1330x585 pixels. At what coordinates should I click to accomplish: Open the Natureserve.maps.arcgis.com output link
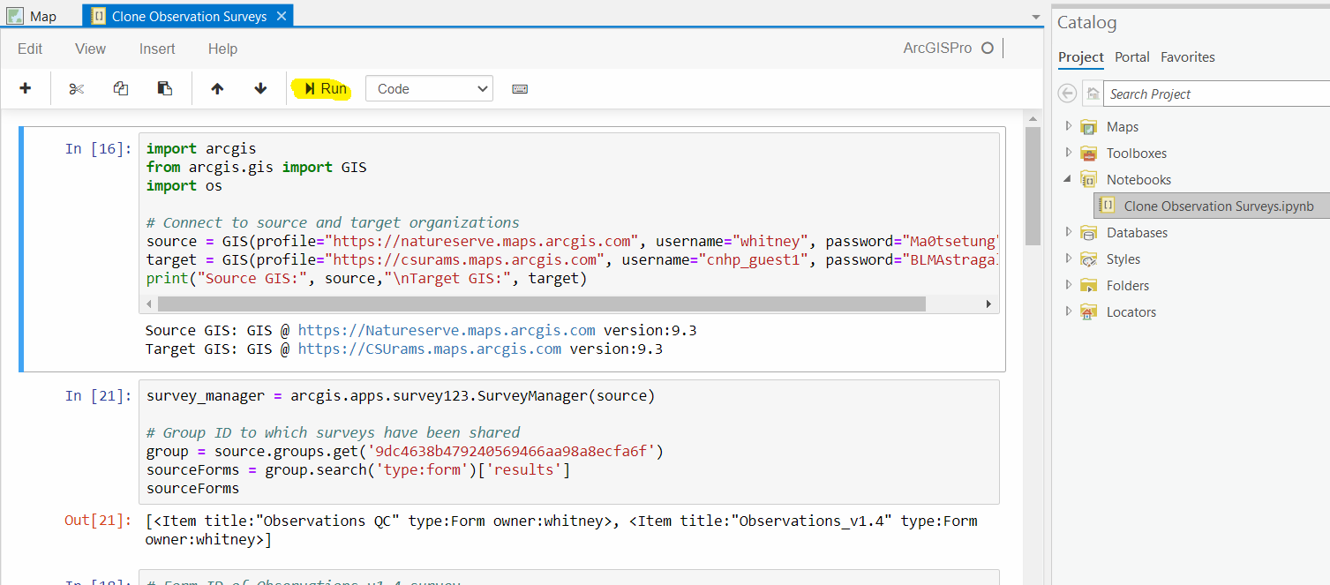coord(447,330)
